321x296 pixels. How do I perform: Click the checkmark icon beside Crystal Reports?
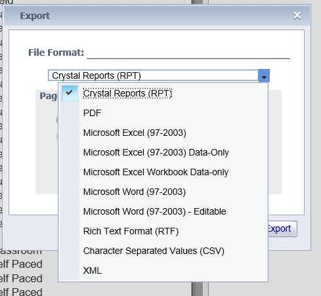tap(70, 93)
